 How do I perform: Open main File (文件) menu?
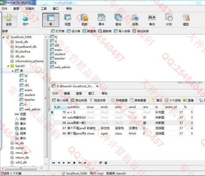[4, 9]
